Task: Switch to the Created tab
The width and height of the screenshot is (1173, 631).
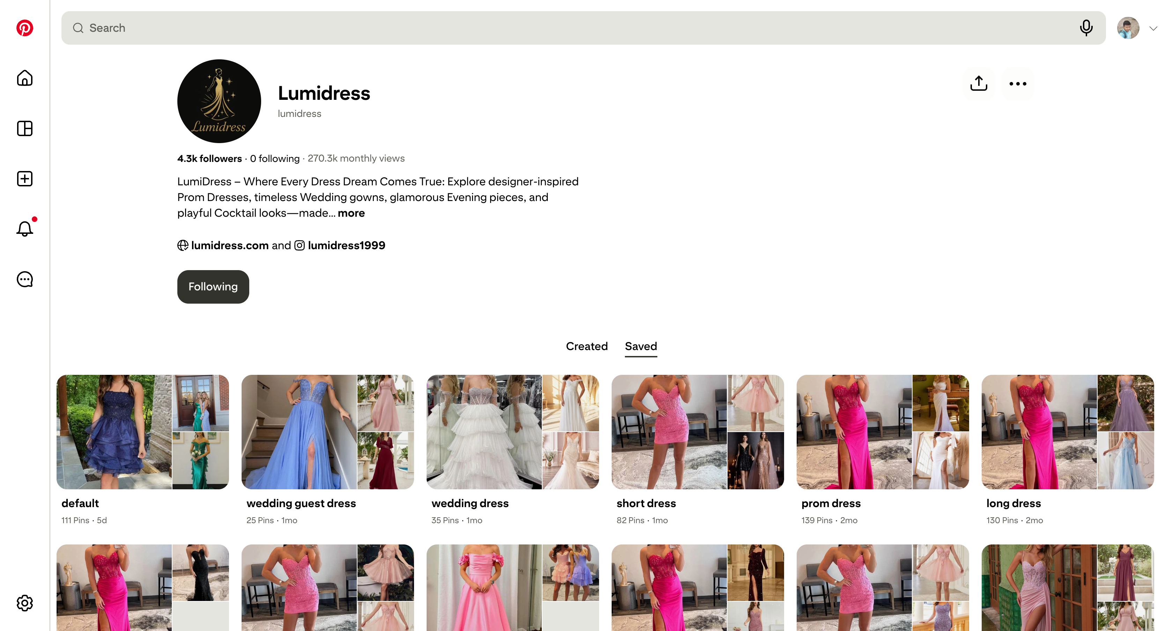Action: pyautogui.click(x=586, y=346)
